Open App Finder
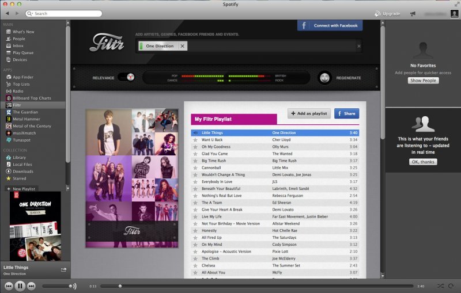Screen dimensions: 461x293 click(23, 77)
